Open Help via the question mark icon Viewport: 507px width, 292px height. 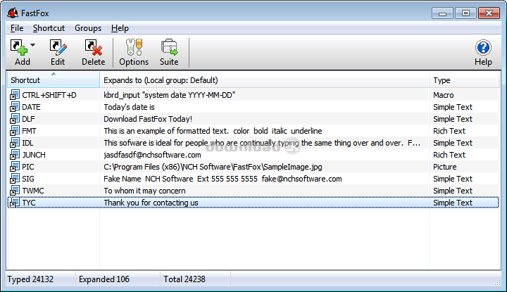point(483,48)
